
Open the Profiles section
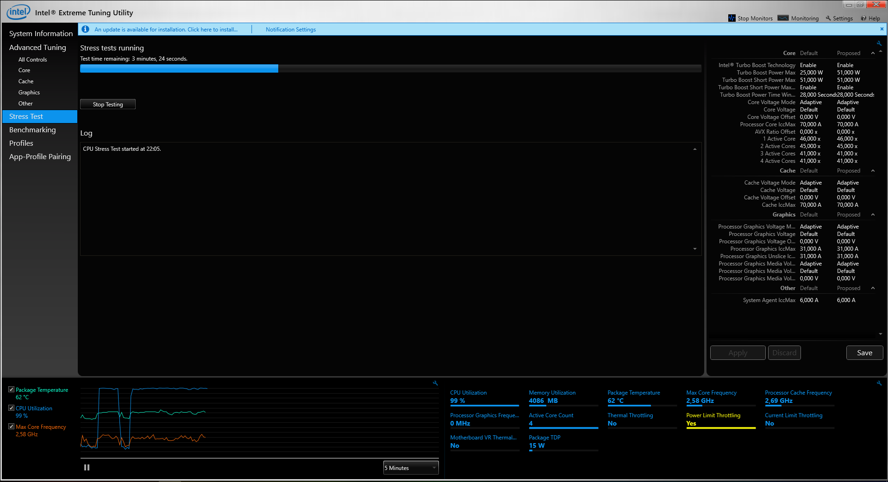(21, 143)
